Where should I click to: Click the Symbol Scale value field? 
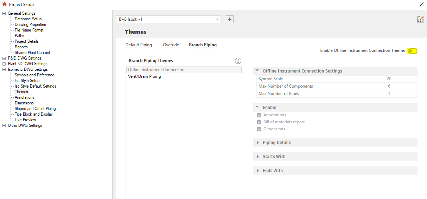[389, 79]
